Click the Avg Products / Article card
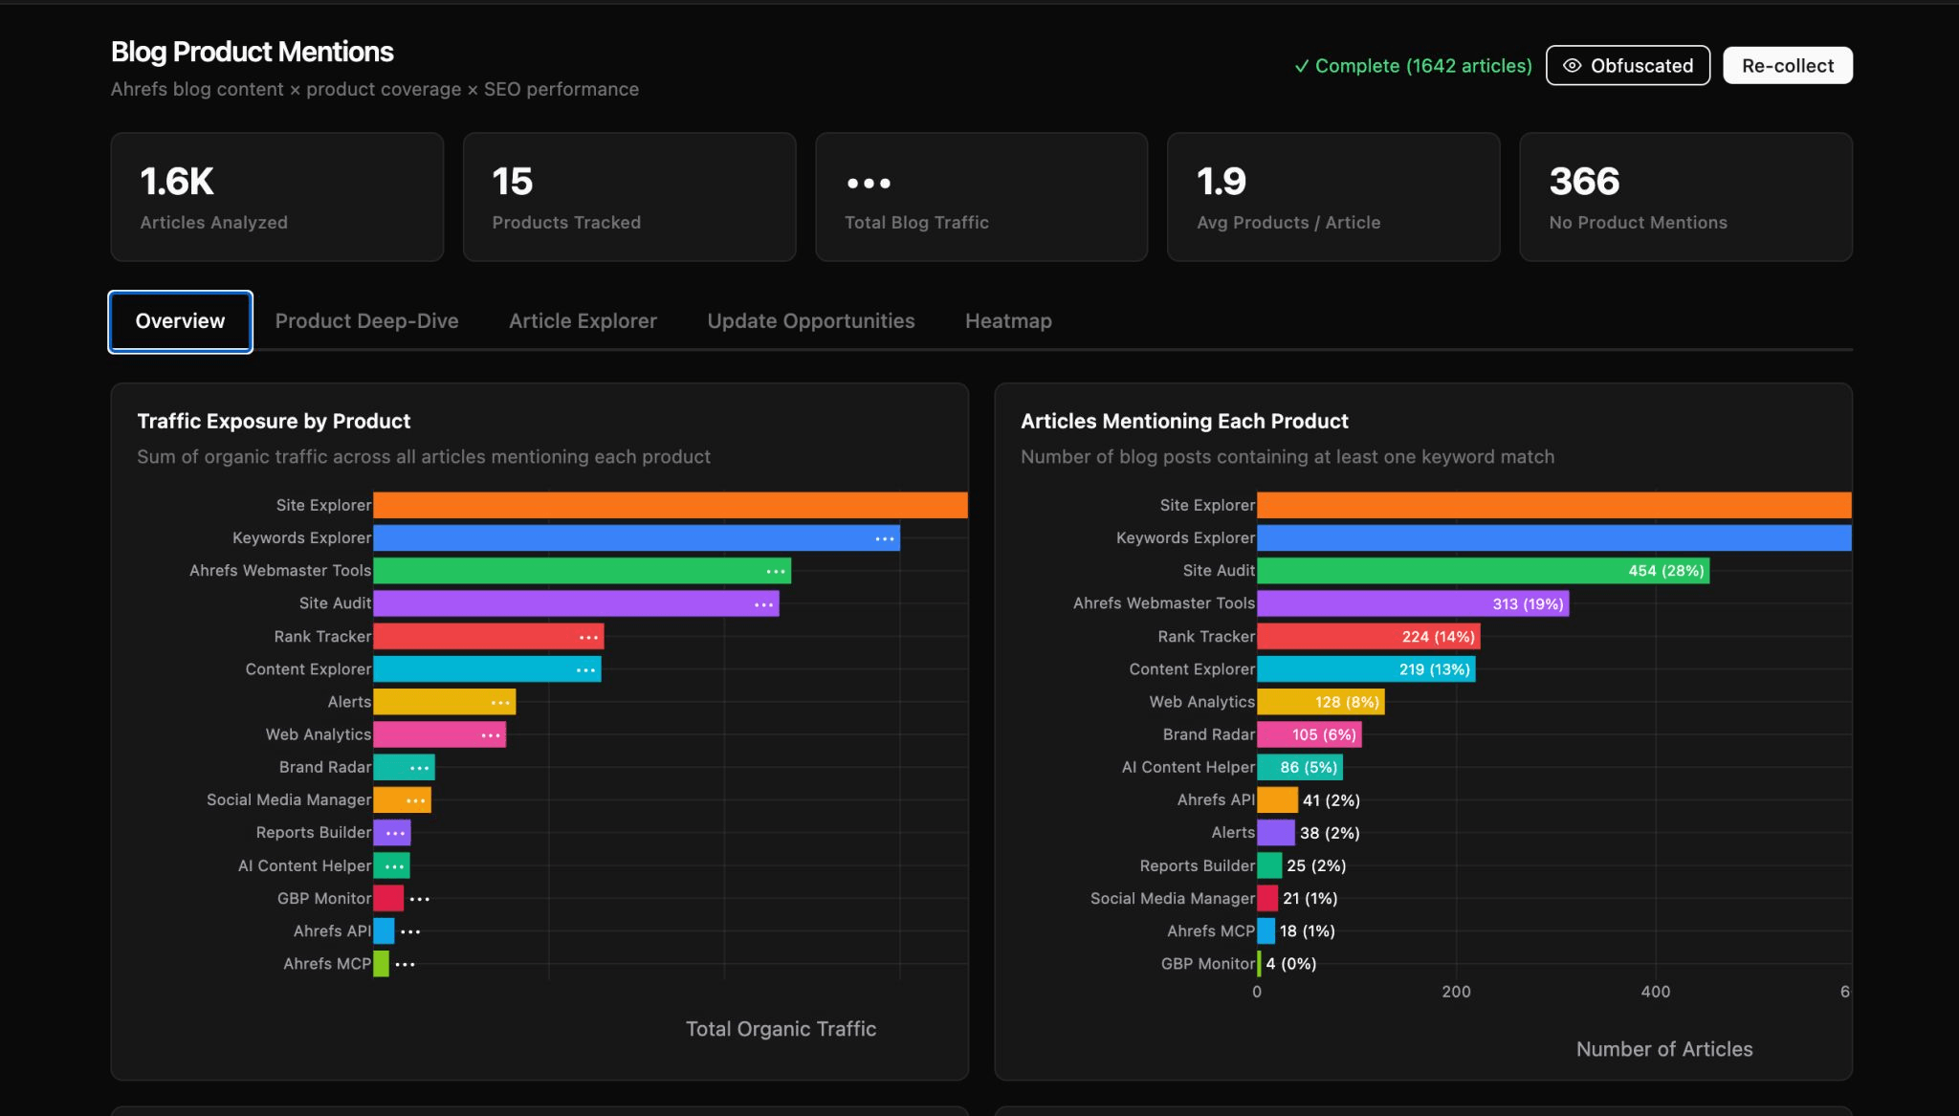 pos(1332,196)
